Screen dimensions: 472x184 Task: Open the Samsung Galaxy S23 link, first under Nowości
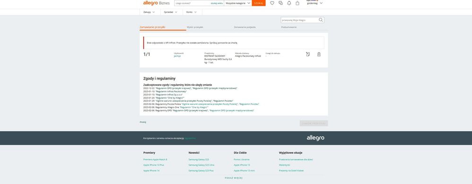tap(199, 159)
